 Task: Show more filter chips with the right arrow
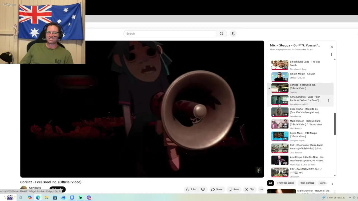pyautogui.click(x=332, y=184)
